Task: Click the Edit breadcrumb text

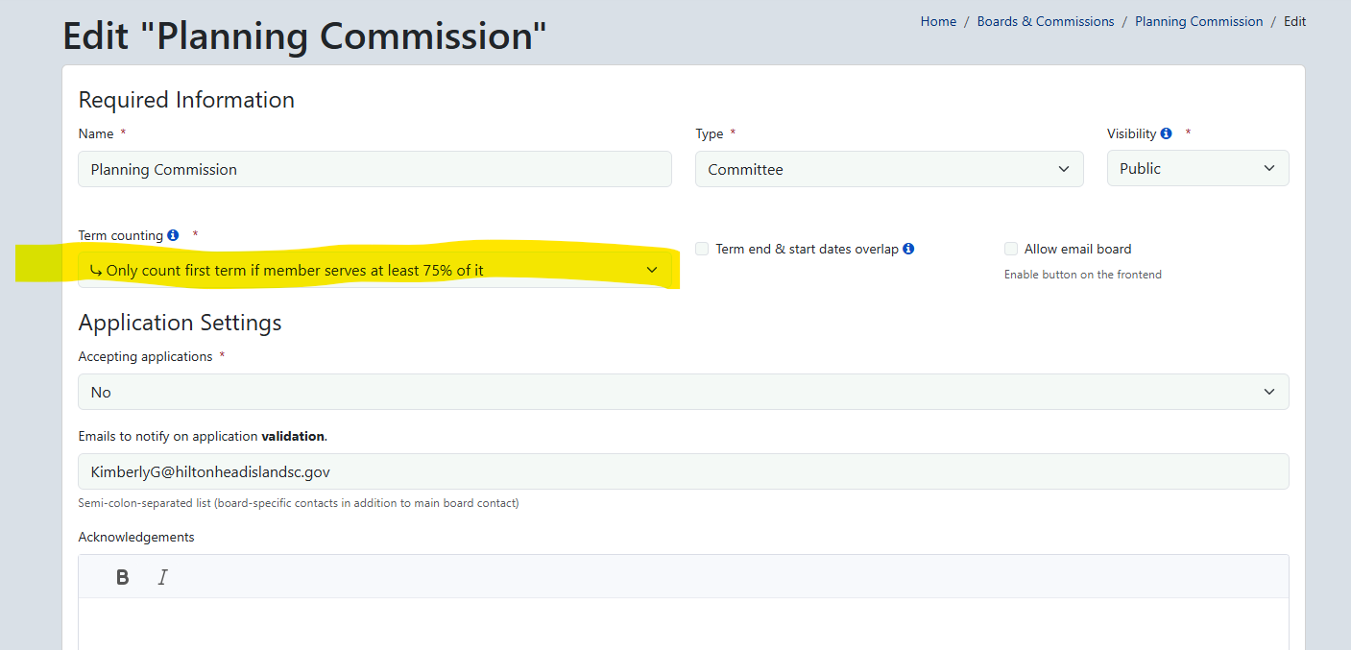Action: point(1295,21)
